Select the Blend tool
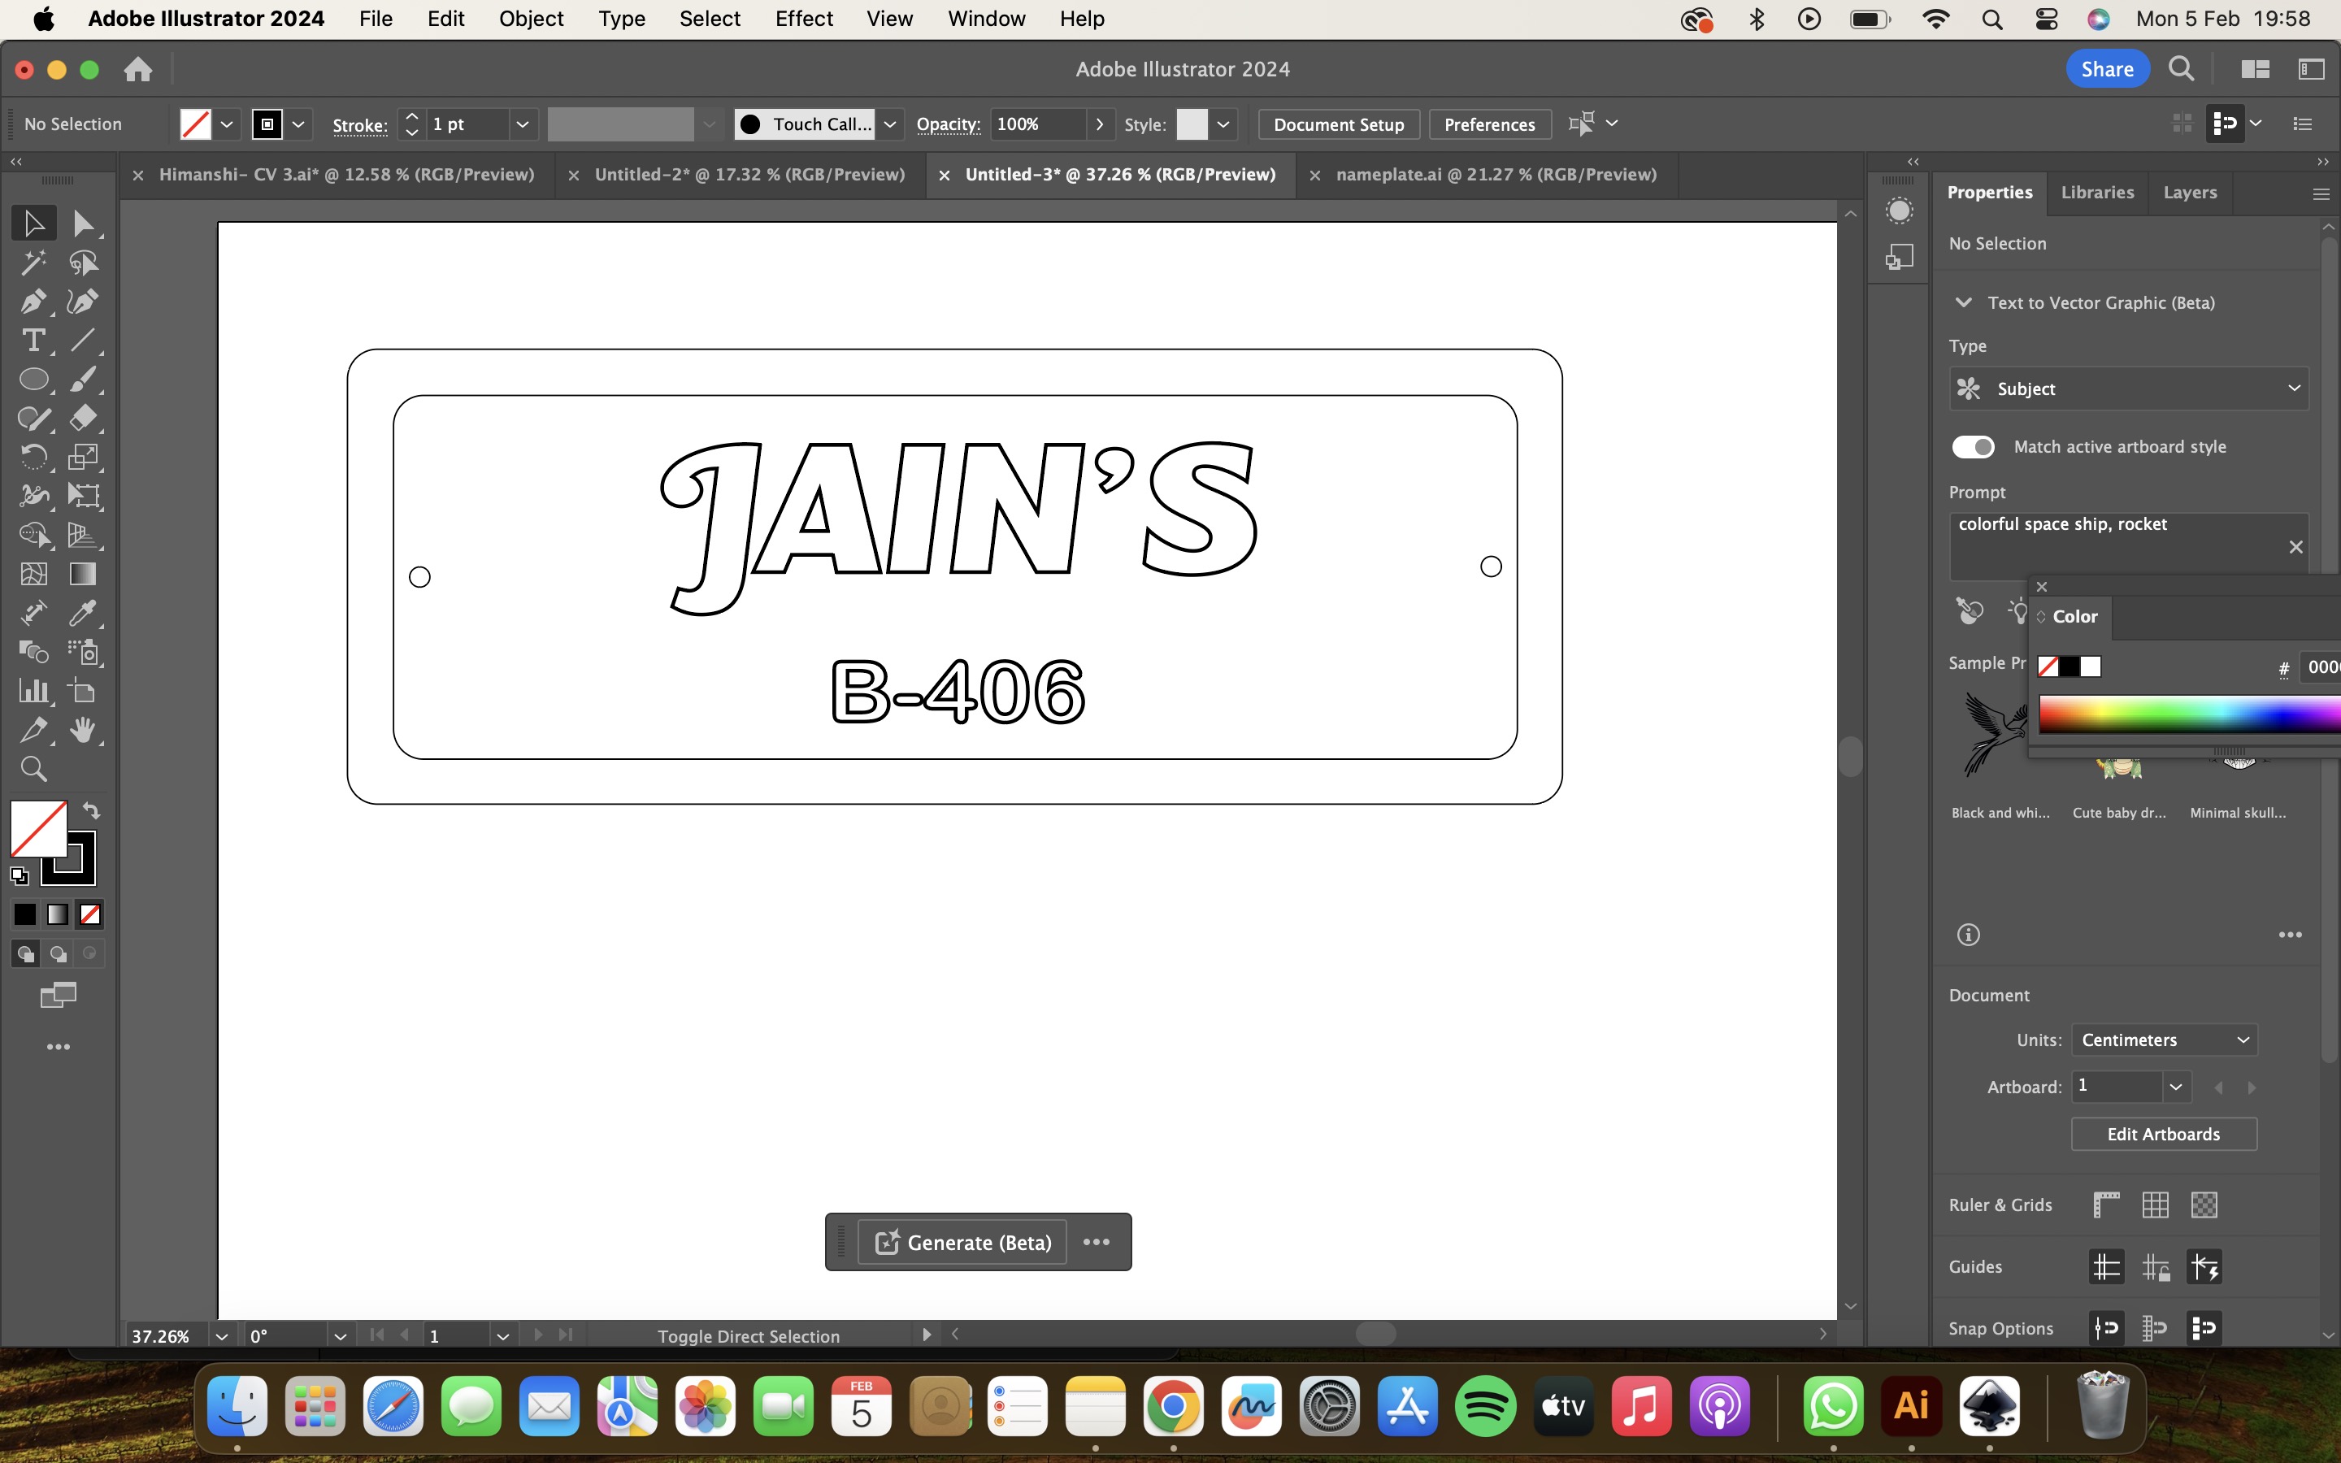The height and width of the screenshot is (1463, 2341). [34, 652]
